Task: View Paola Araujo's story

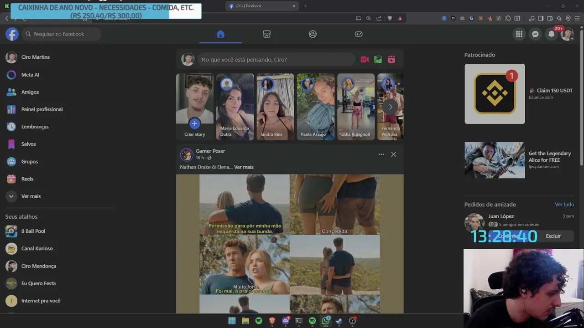Action: [x=316, y=107]
